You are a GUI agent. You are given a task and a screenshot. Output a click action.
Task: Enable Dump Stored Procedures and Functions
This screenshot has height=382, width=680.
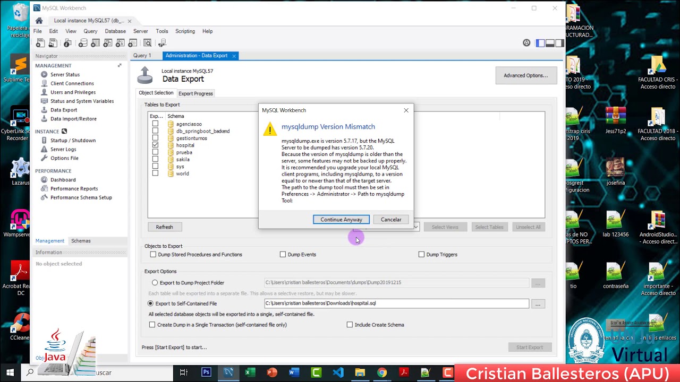click(x=153, y=254)
